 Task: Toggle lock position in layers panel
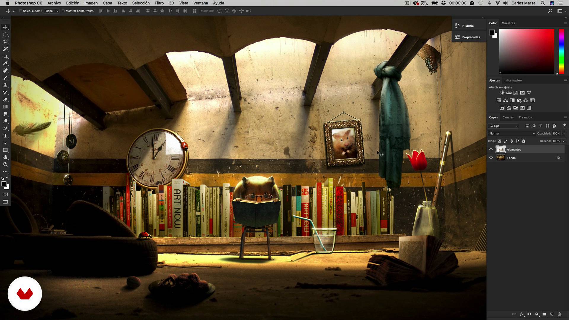pyautogui.click(x=511, y=141)
